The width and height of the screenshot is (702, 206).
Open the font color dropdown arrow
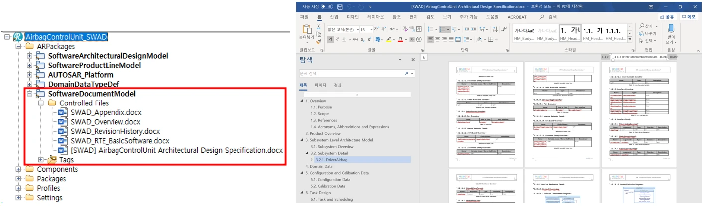coord(406,39)
